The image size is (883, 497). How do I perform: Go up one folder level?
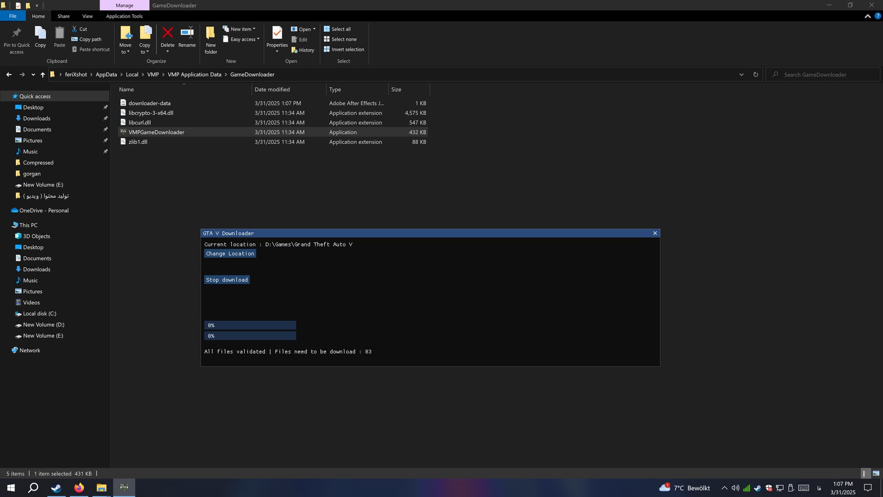(43, 75)
